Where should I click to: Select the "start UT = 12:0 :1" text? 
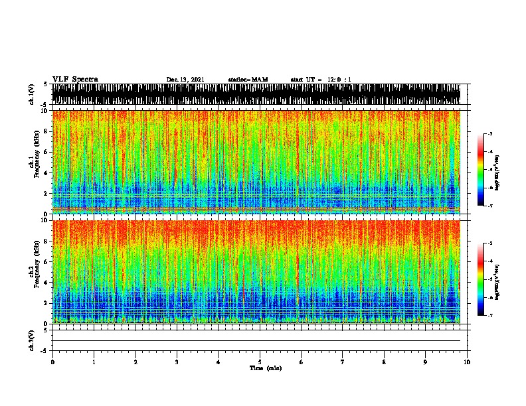tap(321, 80)
